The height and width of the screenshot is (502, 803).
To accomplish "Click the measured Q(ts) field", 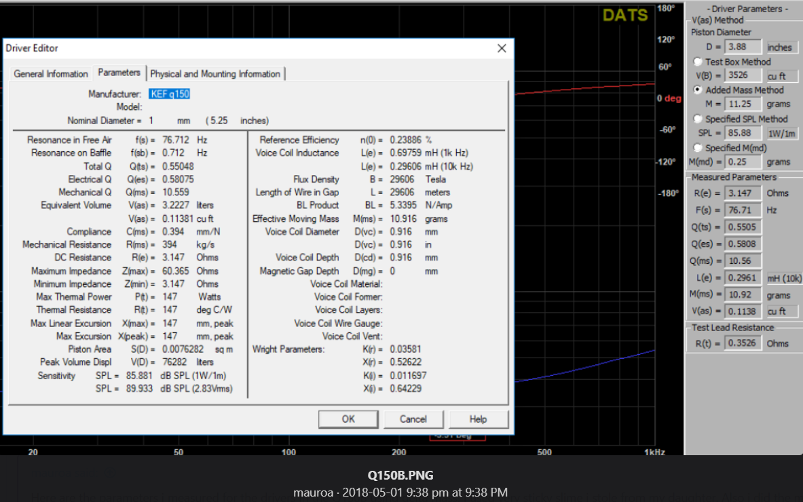I will click(x=743, y=227).
